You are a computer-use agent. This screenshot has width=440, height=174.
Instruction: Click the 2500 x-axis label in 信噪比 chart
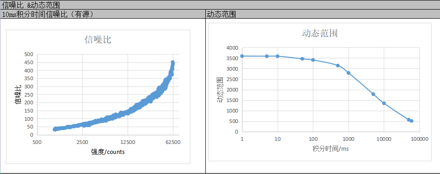82,142
